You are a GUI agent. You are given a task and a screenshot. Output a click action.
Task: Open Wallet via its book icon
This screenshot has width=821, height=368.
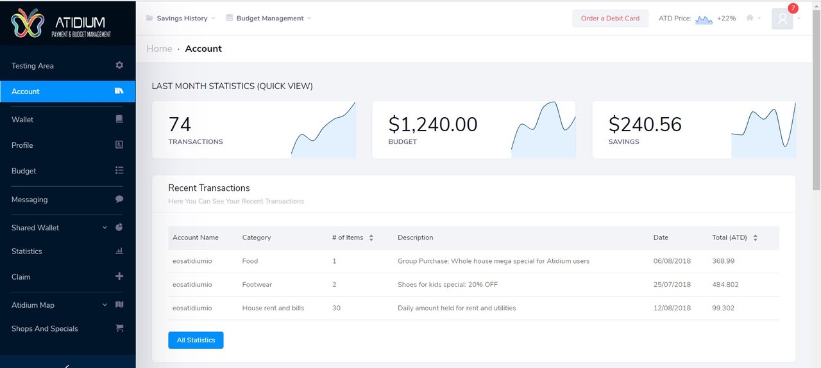119,119
